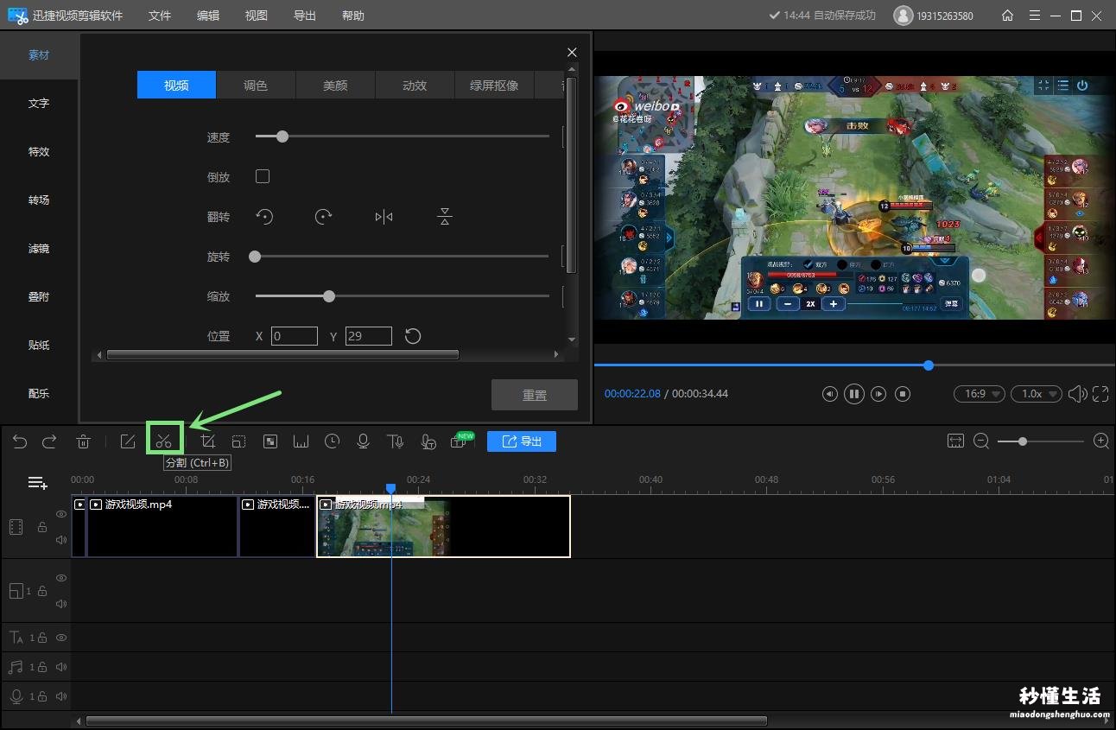Click the zoom/resize frame tool icon

[x=239, y=441]
